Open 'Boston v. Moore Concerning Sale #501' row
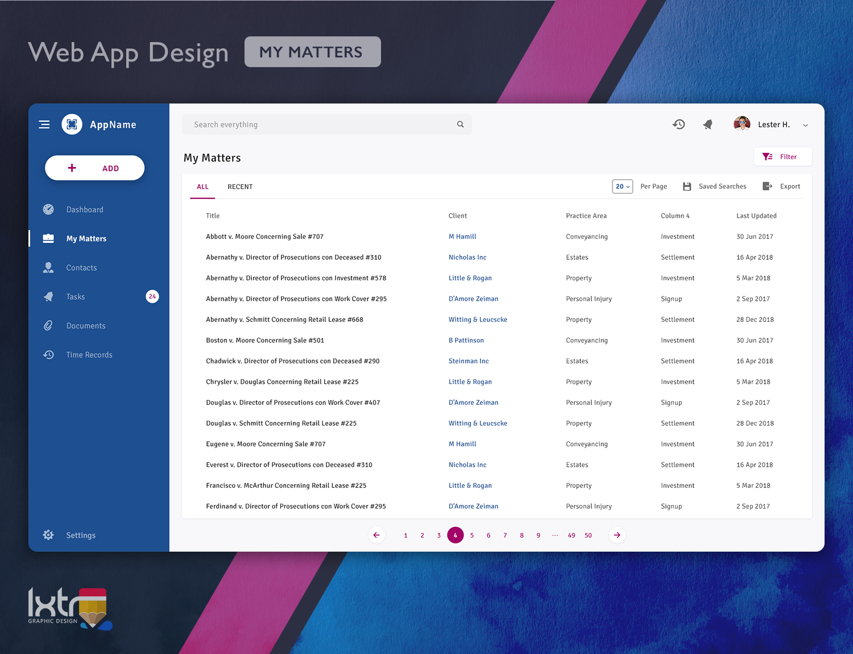The image size is (853, 654). pos(265,341)
